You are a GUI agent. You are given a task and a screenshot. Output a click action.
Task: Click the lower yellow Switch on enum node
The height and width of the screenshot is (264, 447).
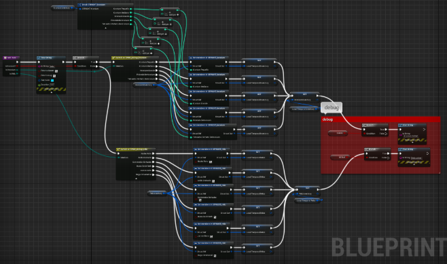click(x=136, y=149)
